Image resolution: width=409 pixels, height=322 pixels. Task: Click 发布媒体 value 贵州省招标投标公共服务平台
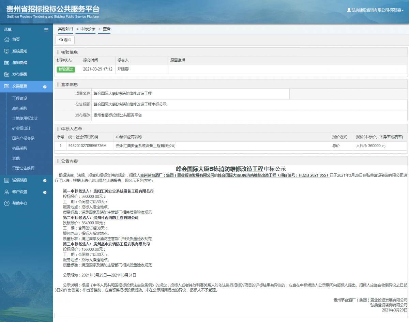[118, 115]
